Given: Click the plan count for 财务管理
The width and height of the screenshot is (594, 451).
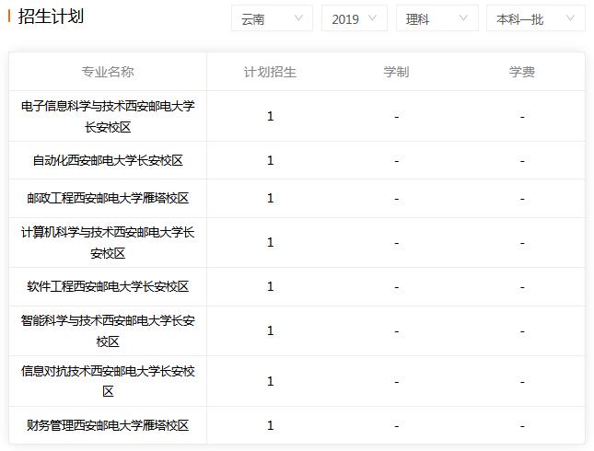Looking at the screenshot, I should (270, 425).
